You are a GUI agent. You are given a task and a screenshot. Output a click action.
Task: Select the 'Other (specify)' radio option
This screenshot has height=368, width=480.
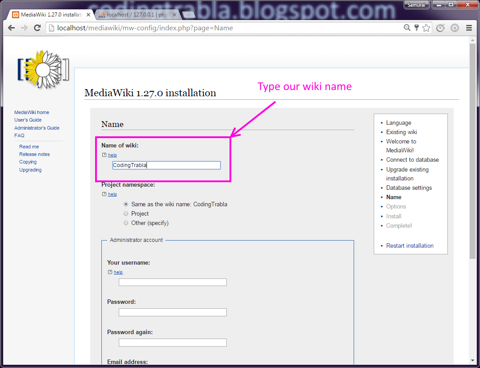[126, 223]
